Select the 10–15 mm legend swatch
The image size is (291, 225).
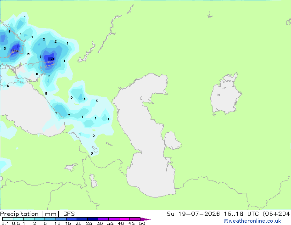pyautogui.click(x=61, y=219)
